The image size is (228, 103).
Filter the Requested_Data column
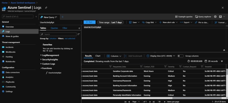141,66
